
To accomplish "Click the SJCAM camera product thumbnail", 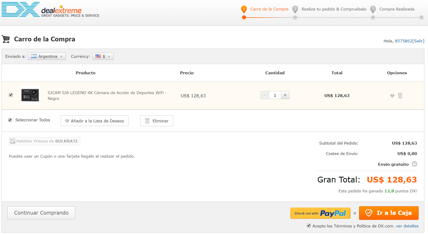I will pos(30,95).
